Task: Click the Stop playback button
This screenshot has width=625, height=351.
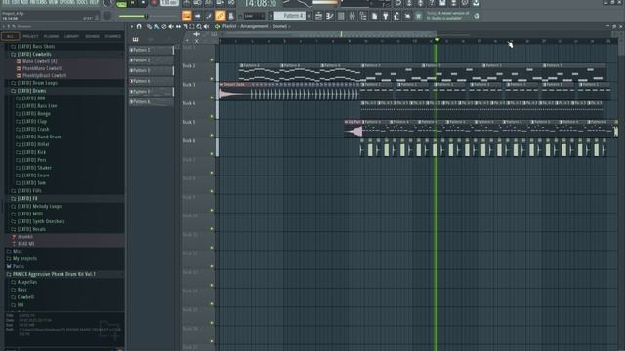Action: (x=144, y=3)
